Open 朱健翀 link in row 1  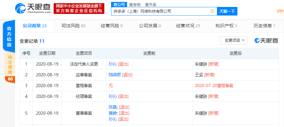201,64
